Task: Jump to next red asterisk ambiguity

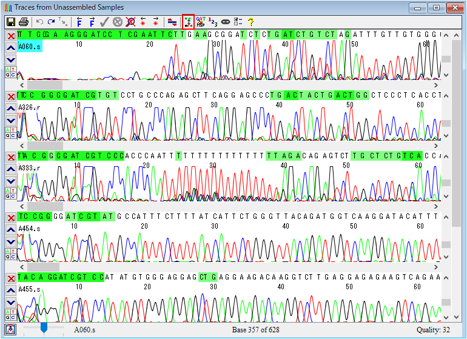Action: pos(155,22)
